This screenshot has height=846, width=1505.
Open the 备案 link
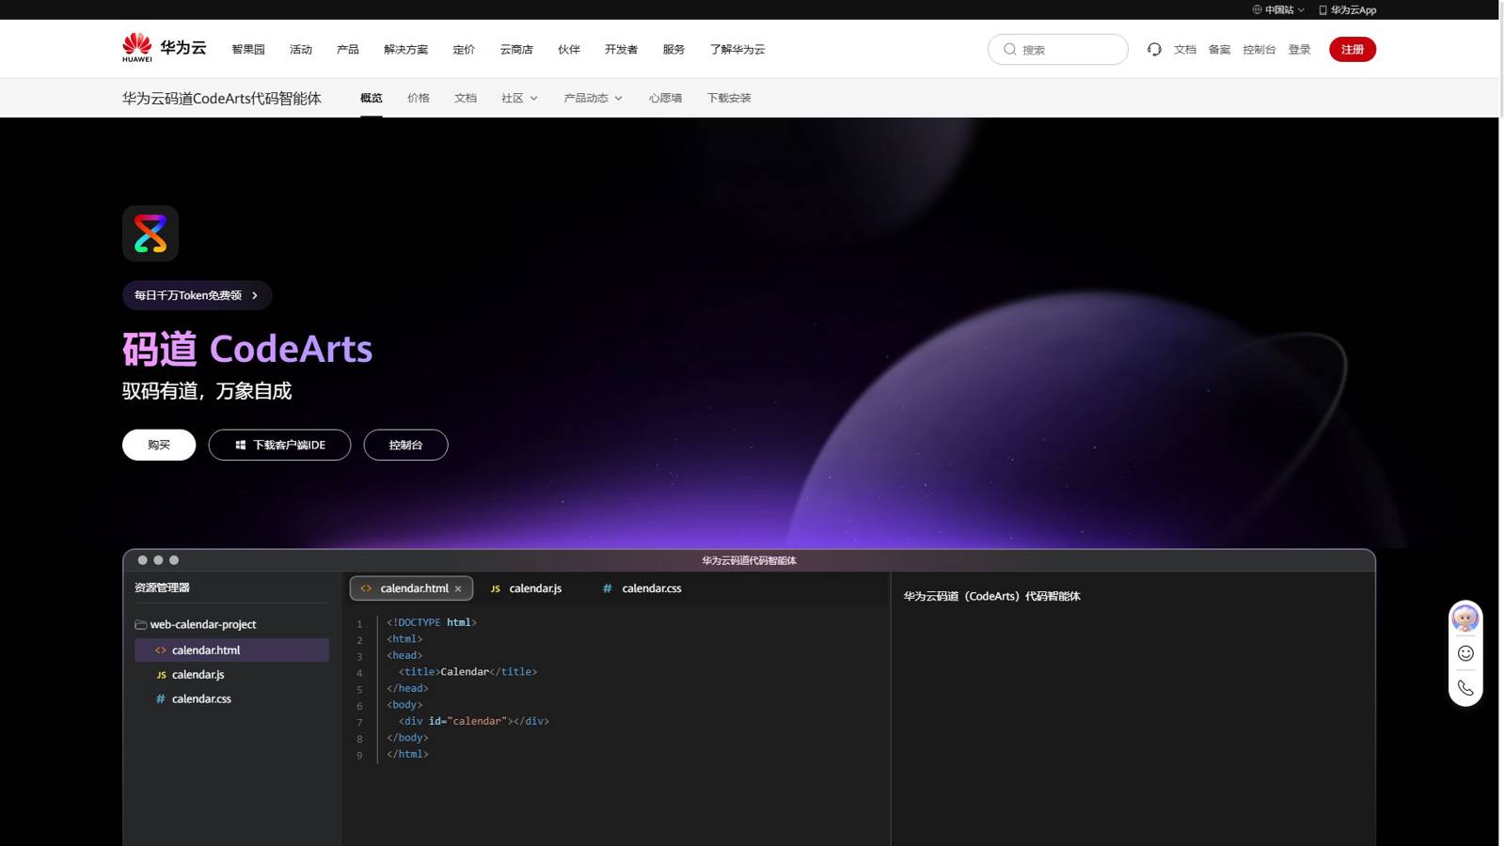(x=1219, y=49)
